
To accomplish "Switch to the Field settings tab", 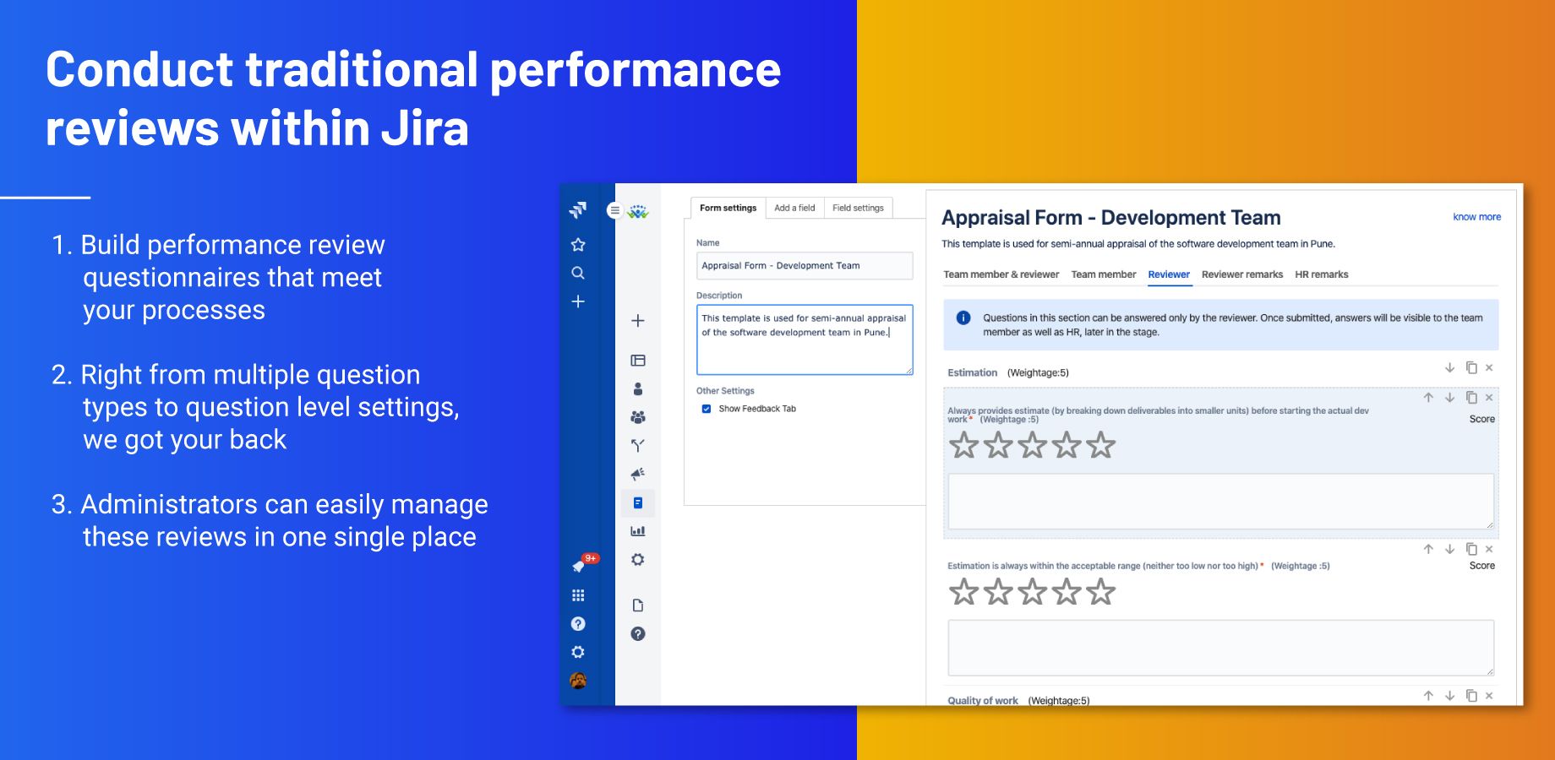I will (x=858, y=208).
